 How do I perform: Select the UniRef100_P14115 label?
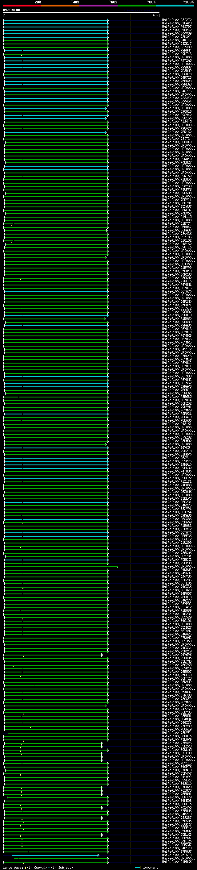tap(177, 217)
